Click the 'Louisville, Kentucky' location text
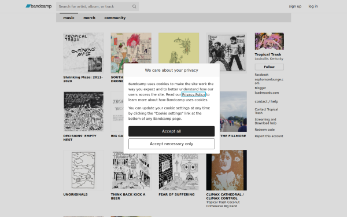The height and width of the screenshot is (217, 347). tap(269, 58)
